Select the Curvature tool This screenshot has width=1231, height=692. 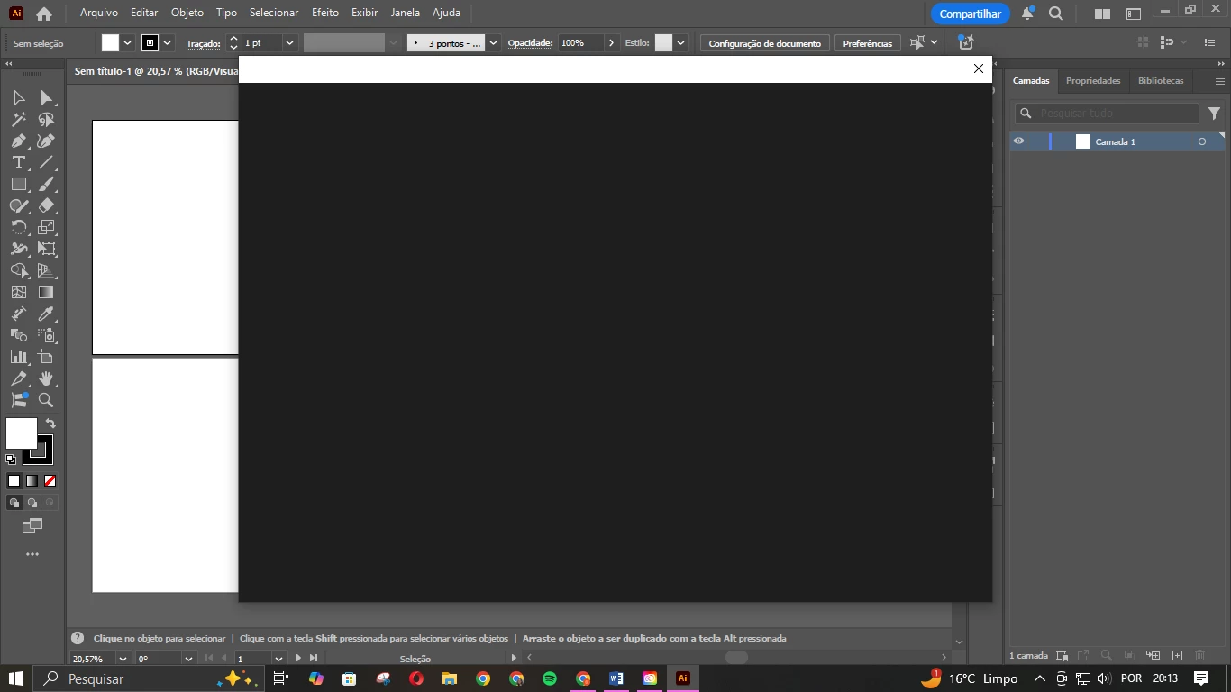[x=47, y=141]
